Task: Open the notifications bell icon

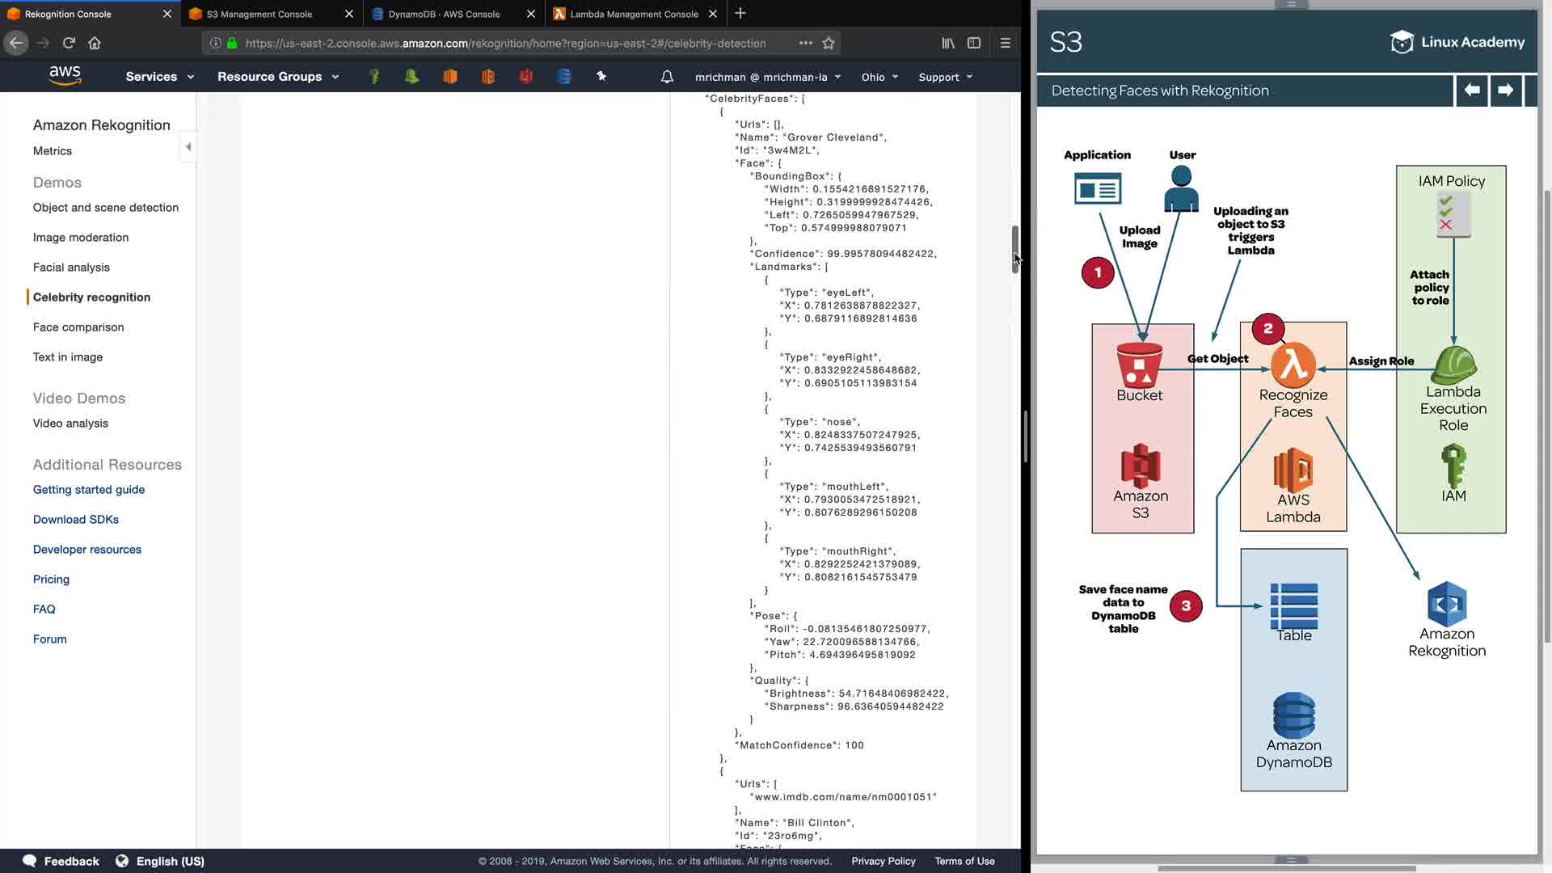Action: coord(667,77)
